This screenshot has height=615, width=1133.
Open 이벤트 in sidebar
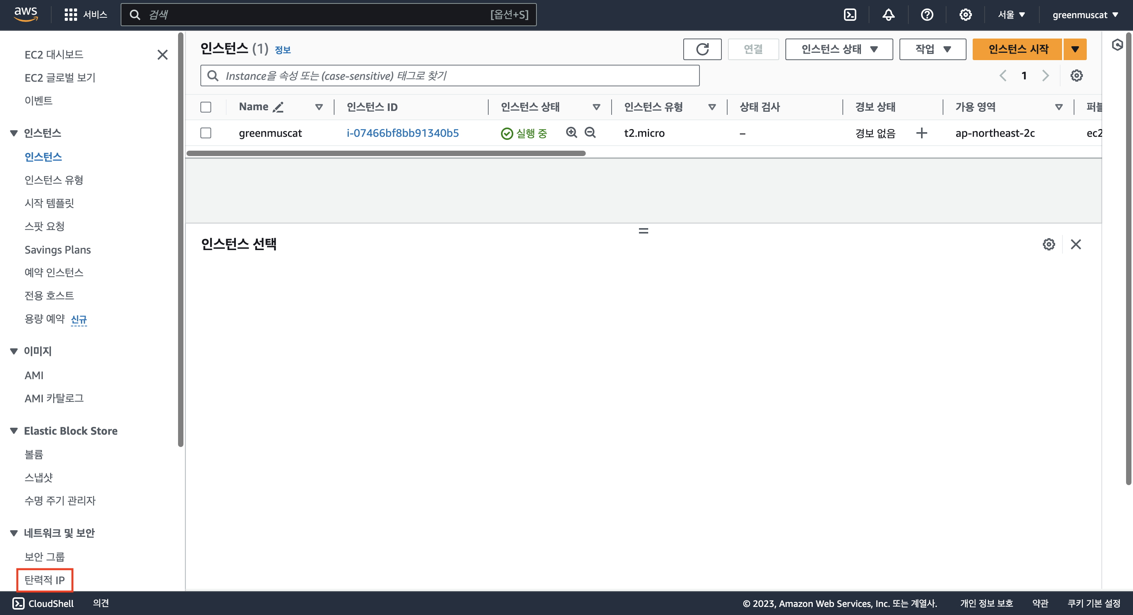pos(38,100)
